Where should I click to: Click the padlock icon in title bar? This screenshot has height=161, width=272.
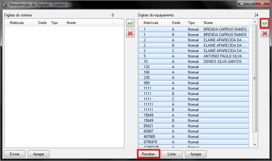(5, 5)
